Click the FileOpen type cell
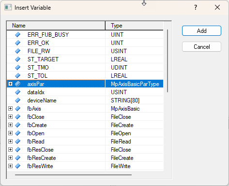 [x=134, y=133]
